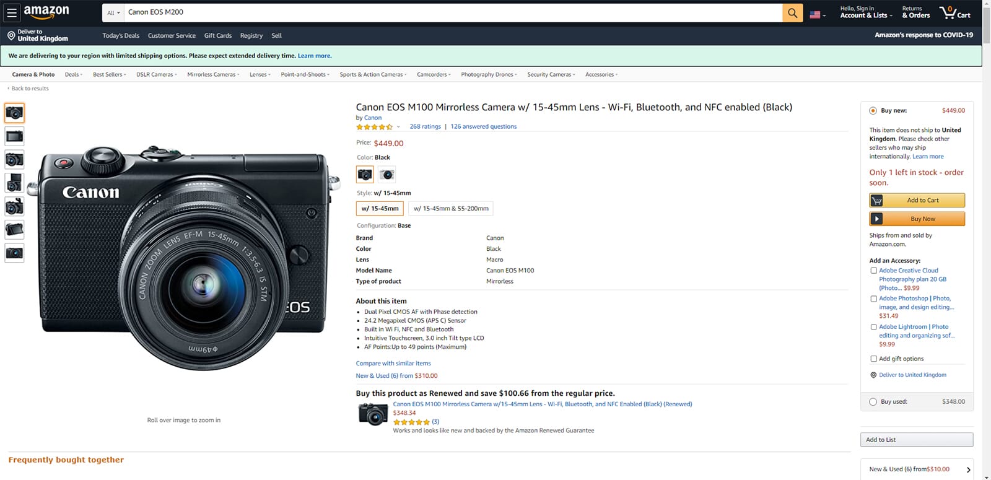Image resolution: width=991 pixels, height=480 pixels.
Task: Click the search input field
Action: (x=453, y=12)
